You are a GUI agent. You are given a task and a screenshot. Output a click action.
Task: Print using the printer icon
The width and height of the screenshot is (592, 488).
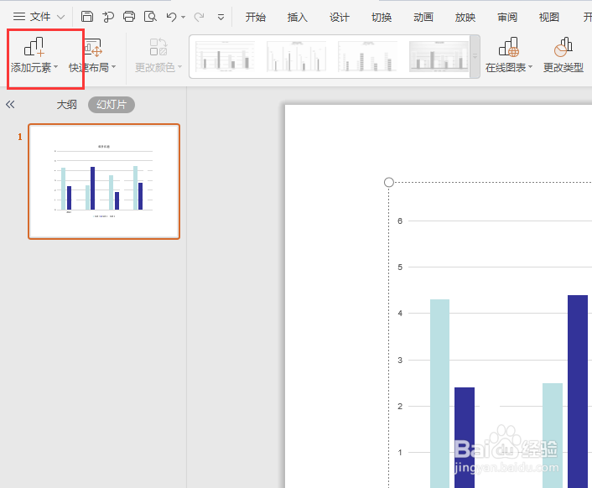(129, 17)
